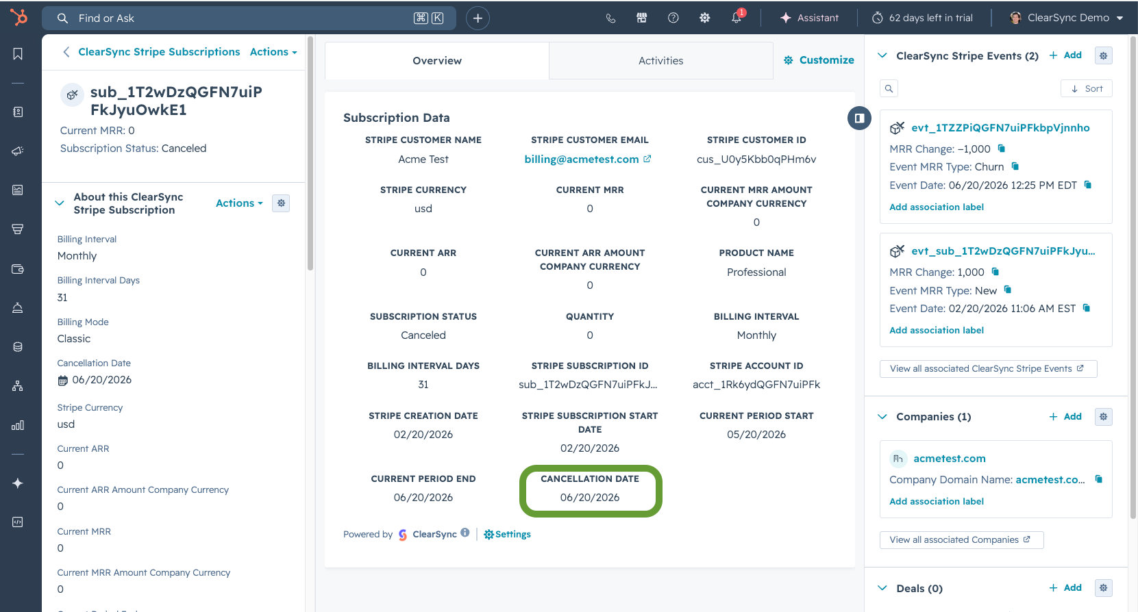Click the plus create button in top bar
Viewport: 1138px width, 612px height.
click(x=478, y=18)
